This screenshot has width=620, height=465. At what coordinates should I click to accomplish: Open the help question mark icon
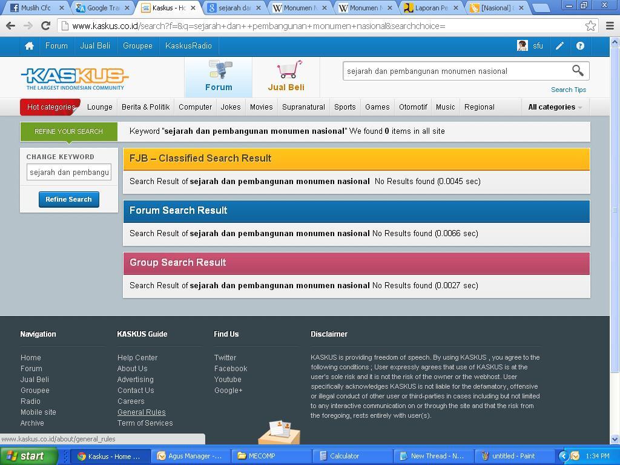pos(580,46)
